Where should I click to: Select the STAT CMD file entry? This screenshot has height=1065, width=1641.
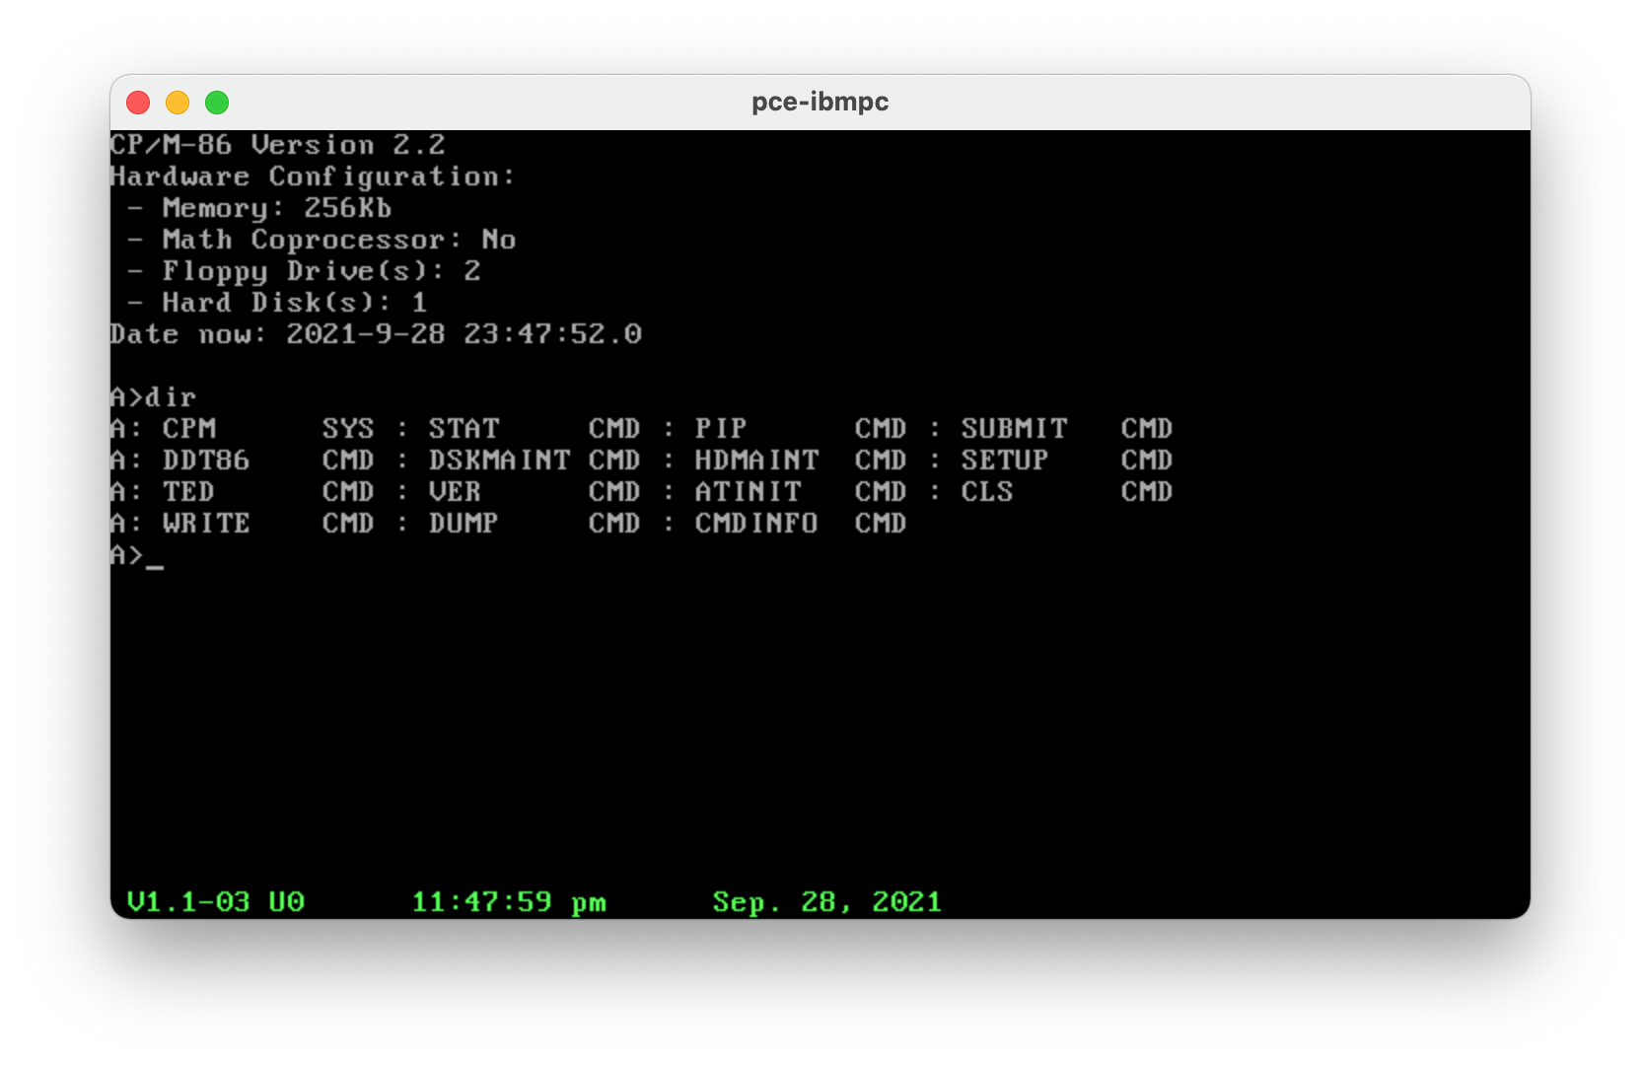point(464,428)
